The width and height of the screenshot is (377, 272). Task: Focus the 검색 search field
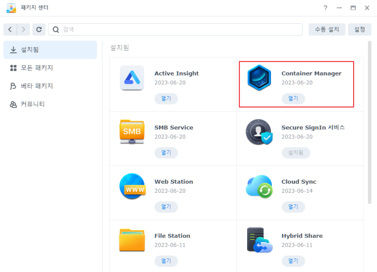pyautogui.click(x=175, y=29)
